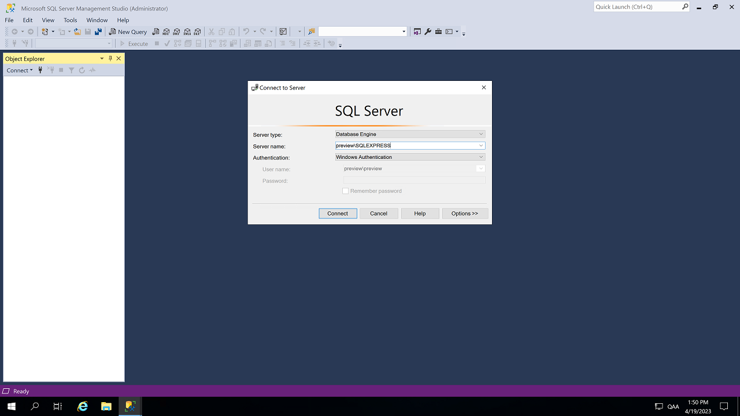Click the Analysis Services MDX Query icon
740x416 pixels.
166,32
